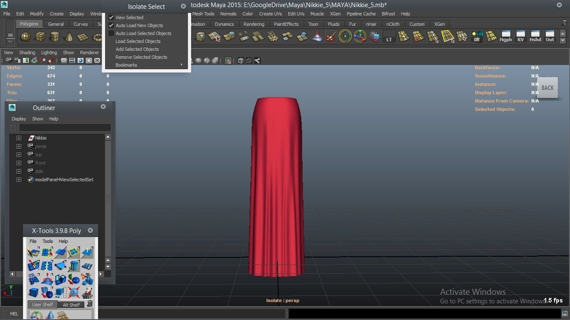Toggle the isolate select panel icon
This screenshot has height=320, width=570.
coord(228,60)
